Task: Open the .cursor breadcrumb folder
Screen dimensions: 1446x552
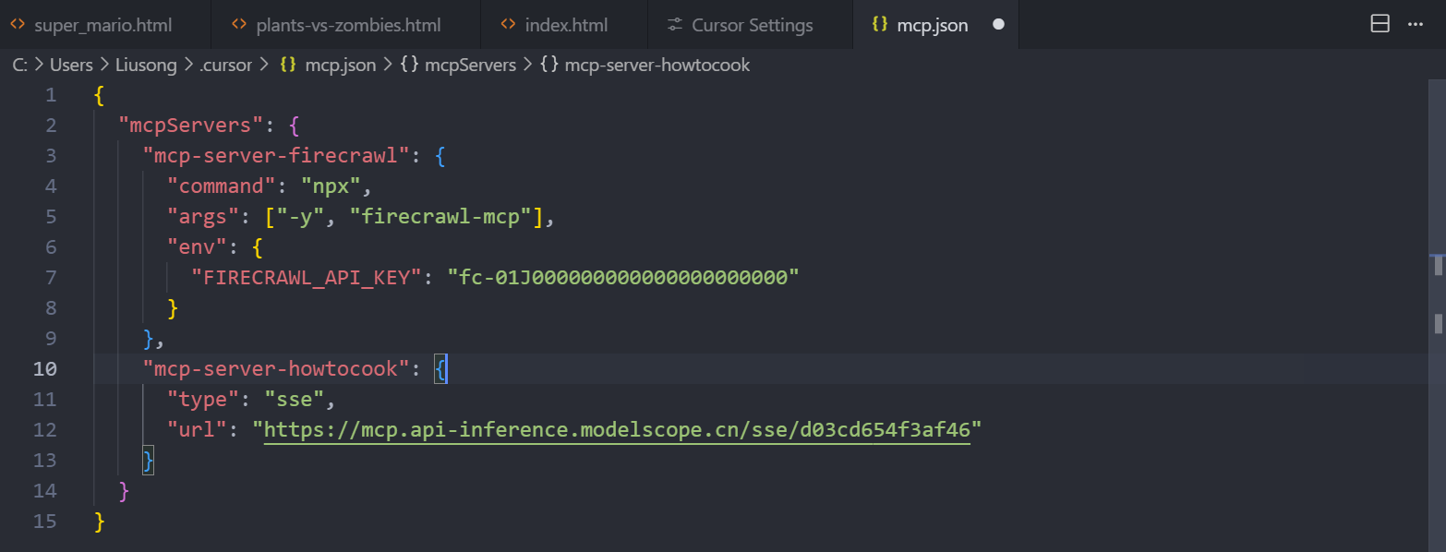Action: pyautogui.click(x=225, y=65)
